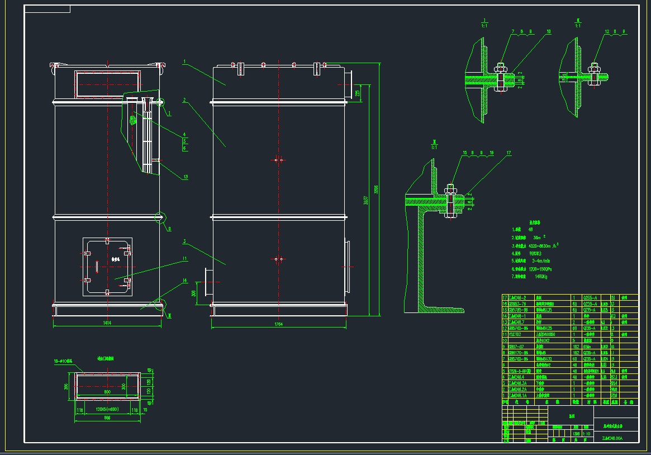Click the 2~4m/min filtration speed value
The height and width of the screenshot is (455, 651).
click(541, 261)
